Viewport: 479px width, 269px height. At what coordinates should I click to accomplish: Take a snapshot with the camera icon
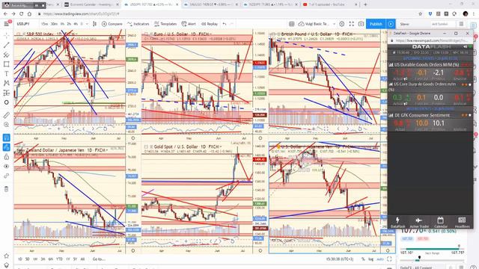[361, 24]
